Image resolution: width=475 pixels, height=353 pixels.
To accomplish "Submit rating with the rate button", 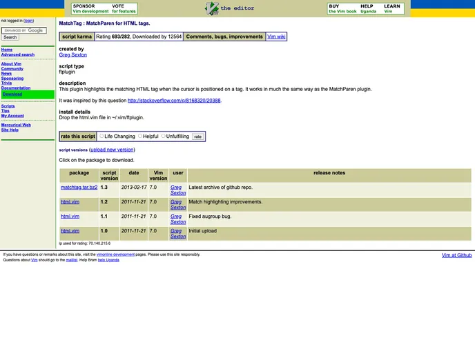I will (198, 137).
